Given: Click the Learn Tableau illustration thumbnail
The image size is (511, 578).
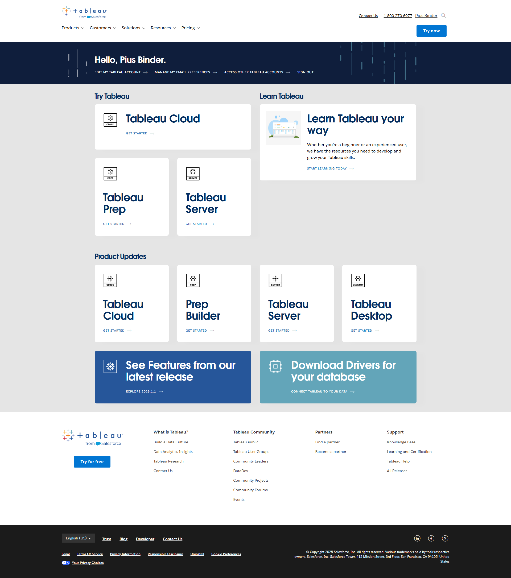Looking at the screenshot, I should [283, 128].
